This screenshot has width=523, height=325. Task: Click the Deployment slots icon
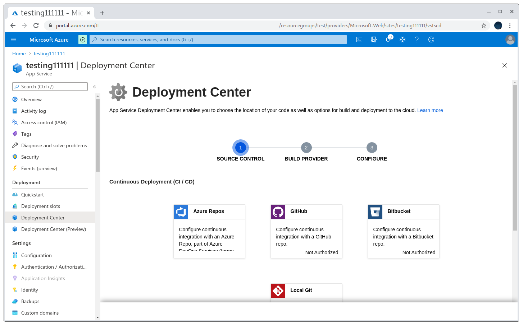click(x=15, y=206)
